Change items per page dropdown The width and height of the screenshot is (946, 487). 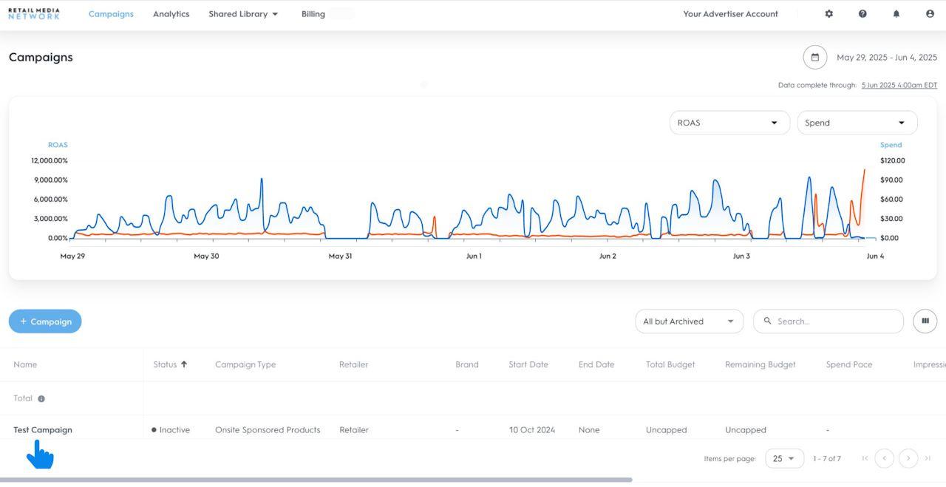tap(784, 459)
